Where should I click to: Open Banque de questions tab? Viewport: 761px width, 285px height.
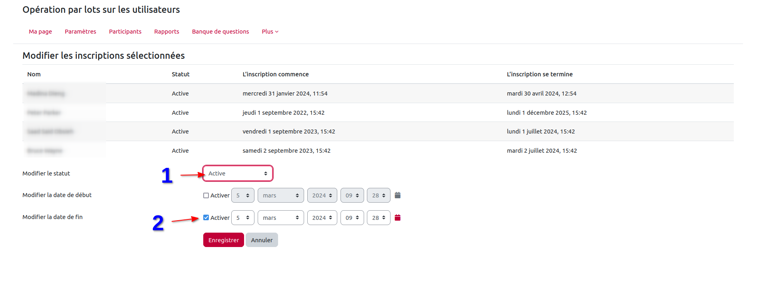(x=220, y=32)
